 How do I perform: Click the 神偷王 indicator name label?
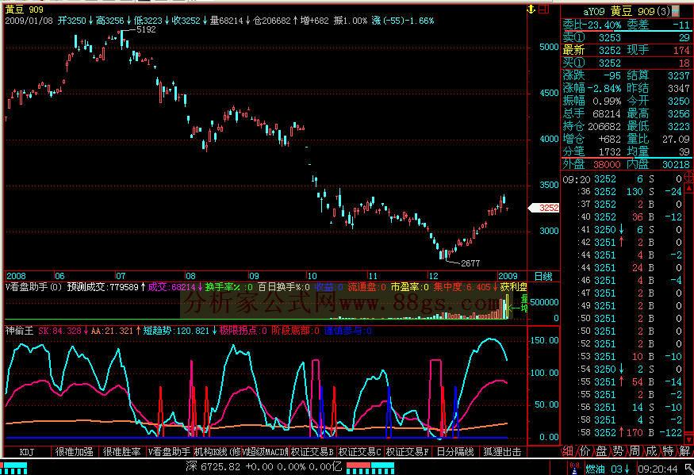20,331
